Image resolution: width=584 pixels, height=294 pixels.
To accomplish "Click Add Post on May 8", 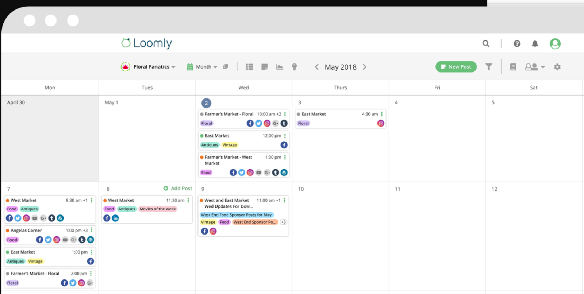I will pos(178,188).
